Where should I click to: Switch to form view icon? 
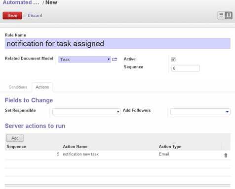pyautogui.click(x=229, y=15)
